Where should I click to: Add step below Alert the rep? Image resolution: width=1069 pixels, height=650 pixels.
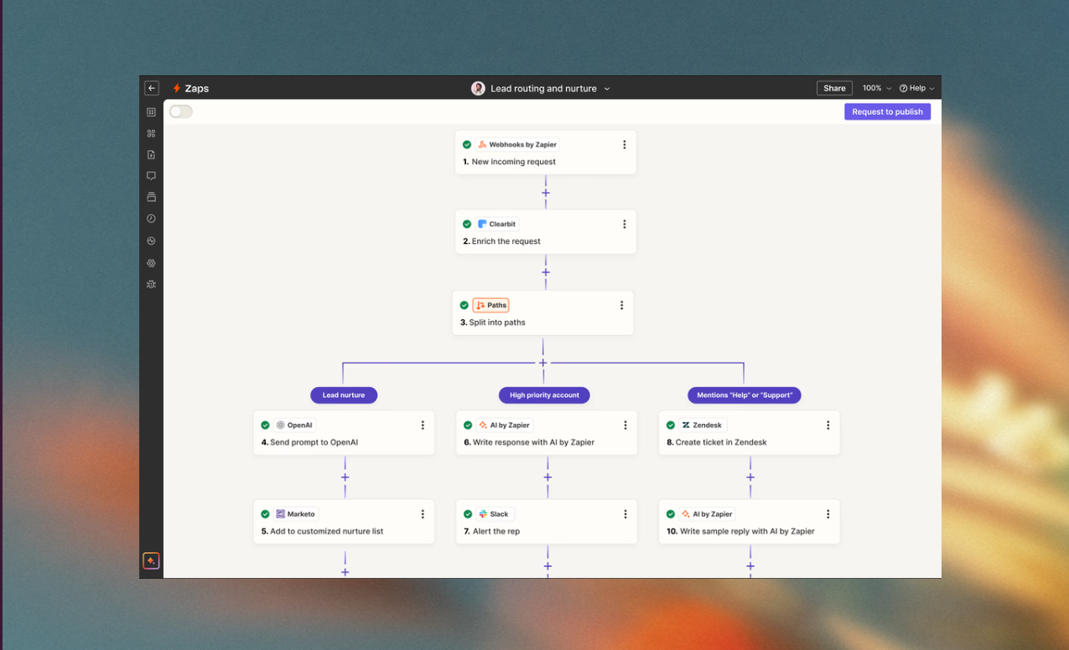tap(547, 566)
